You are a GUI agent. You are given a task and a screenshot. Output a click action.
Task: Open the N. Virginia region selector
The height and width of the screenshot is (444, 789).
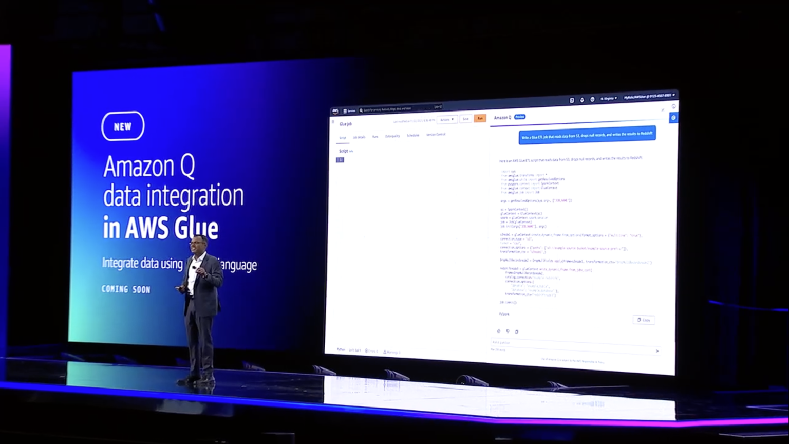609,98
